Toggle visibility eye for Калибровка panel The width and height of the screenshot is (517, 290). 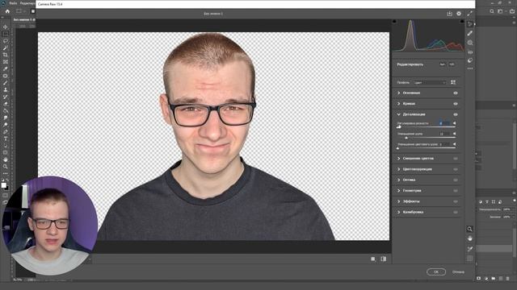coord(456,212)
